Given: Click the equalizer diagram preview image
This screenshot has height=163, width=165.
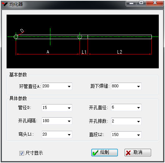Looking at the screenshot, I should point(82,41).
